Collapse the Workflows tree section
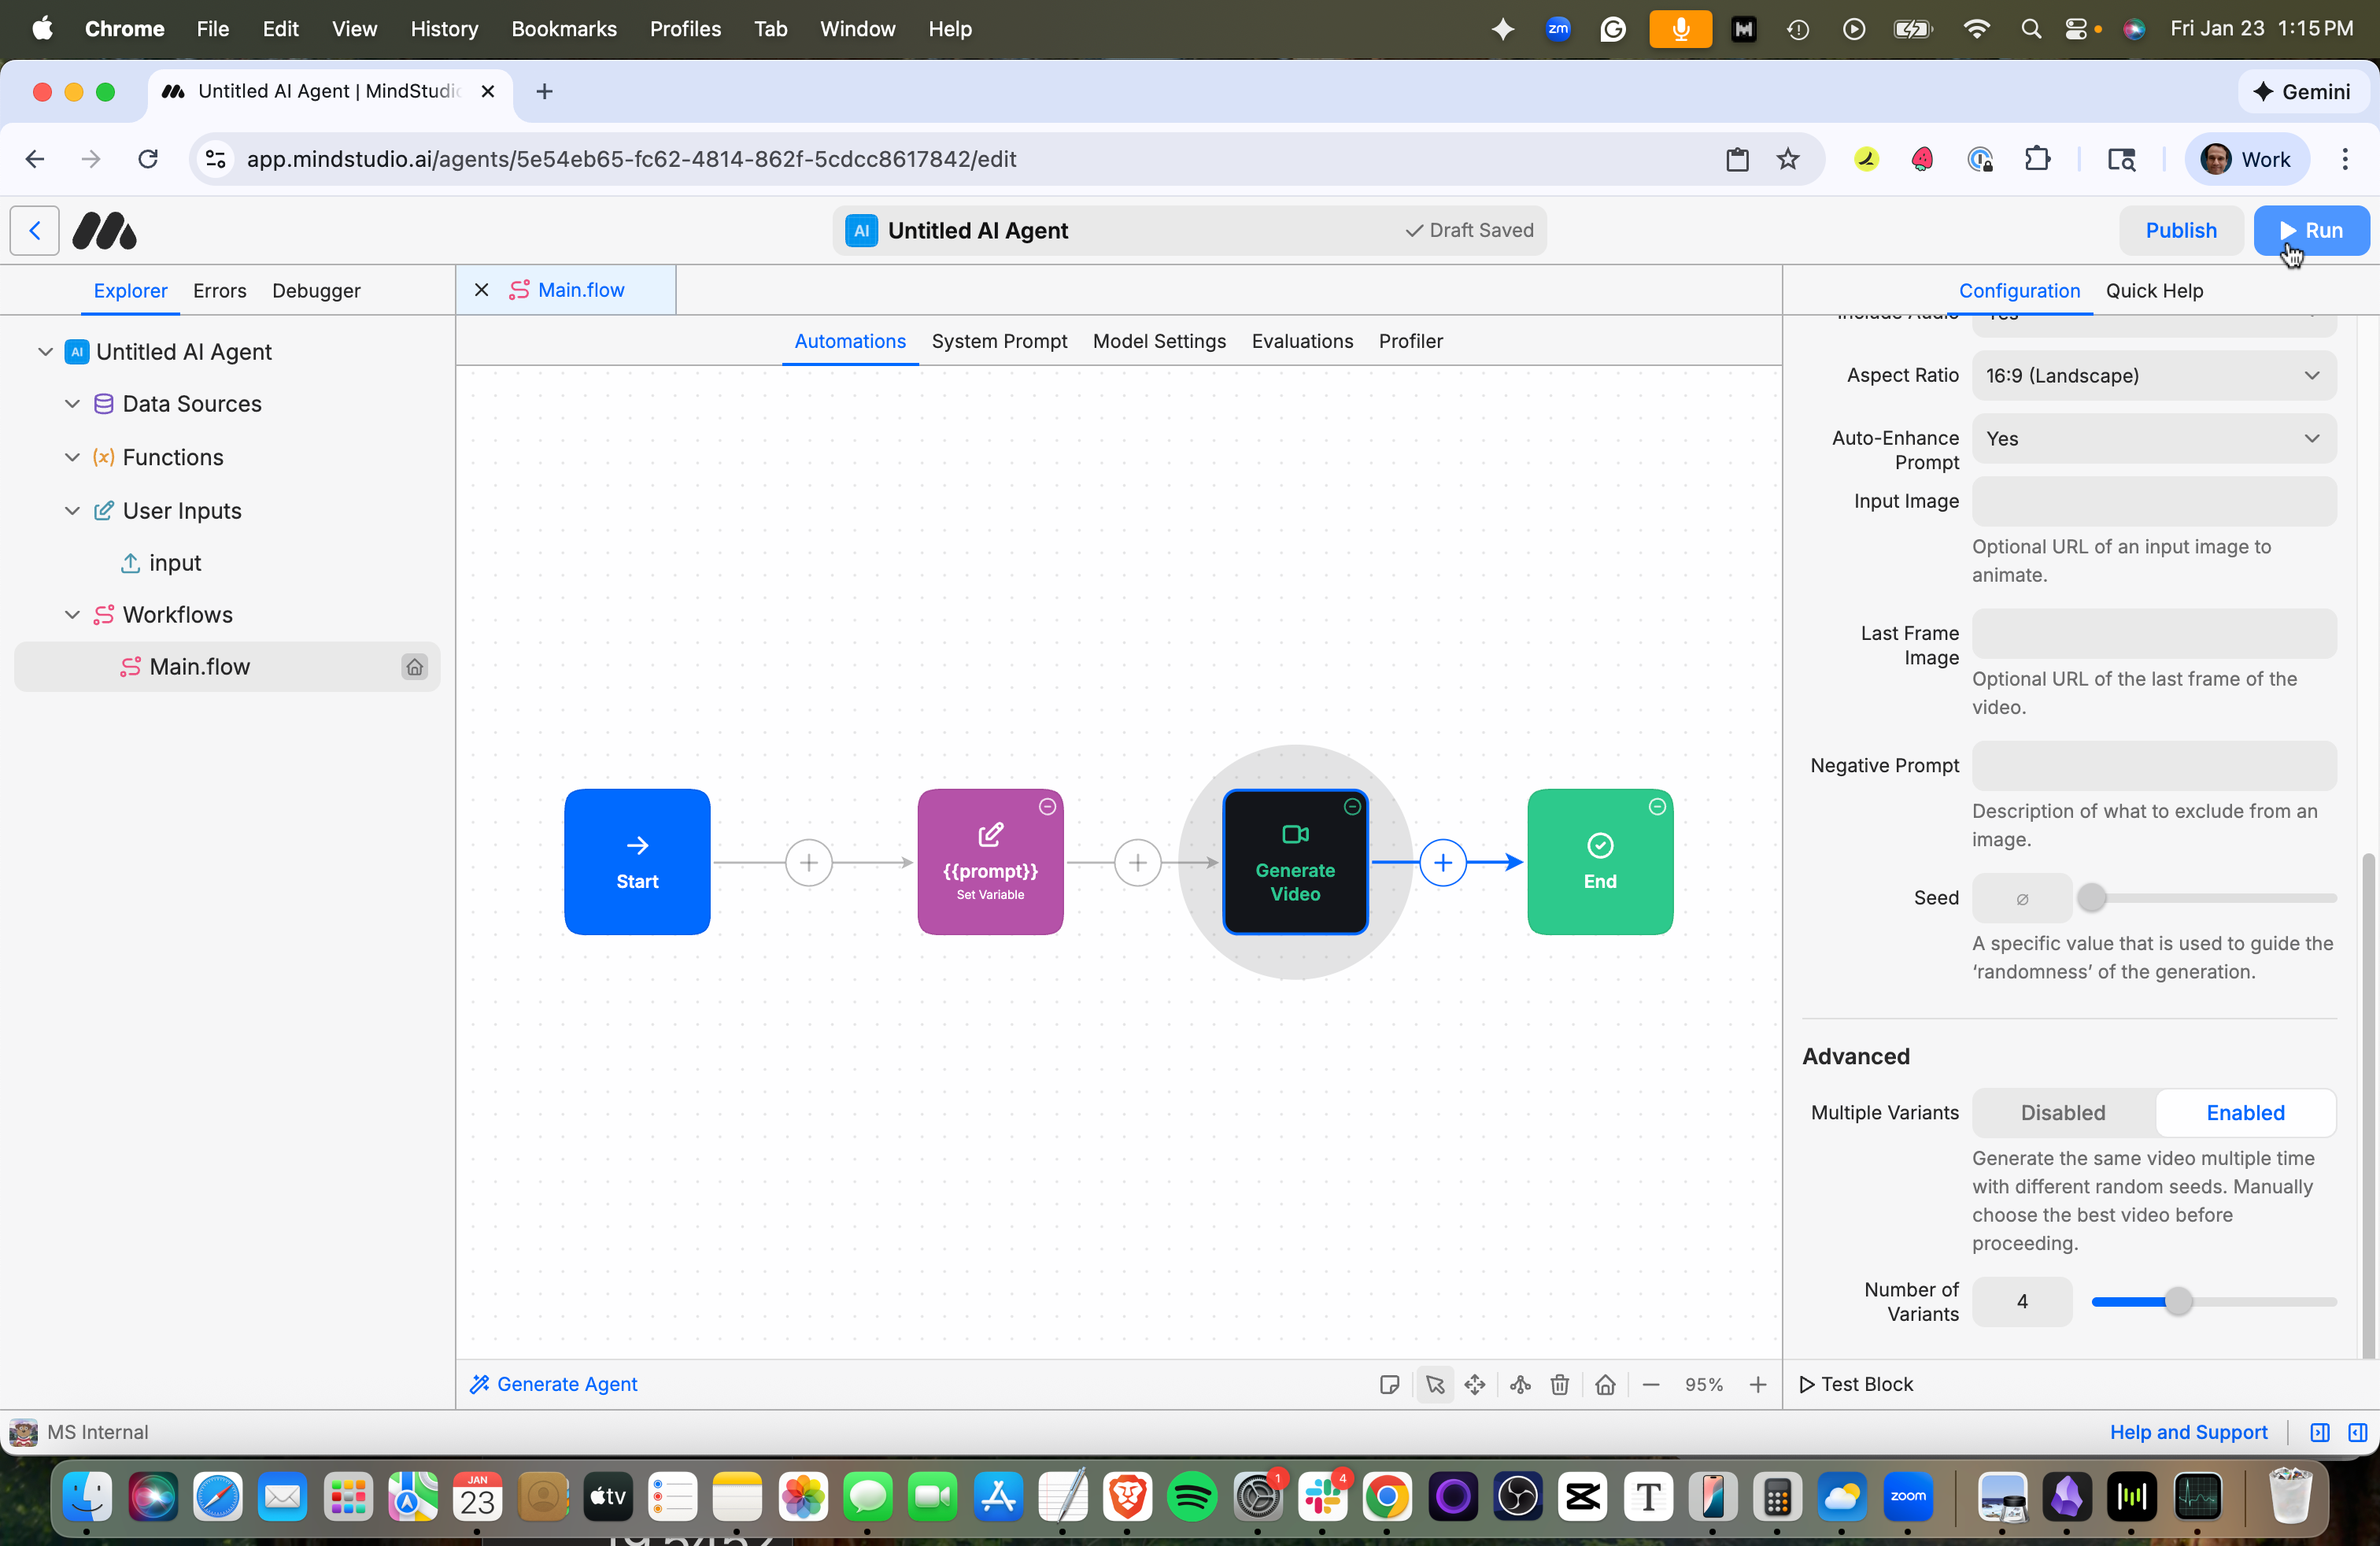 point(71,614)
